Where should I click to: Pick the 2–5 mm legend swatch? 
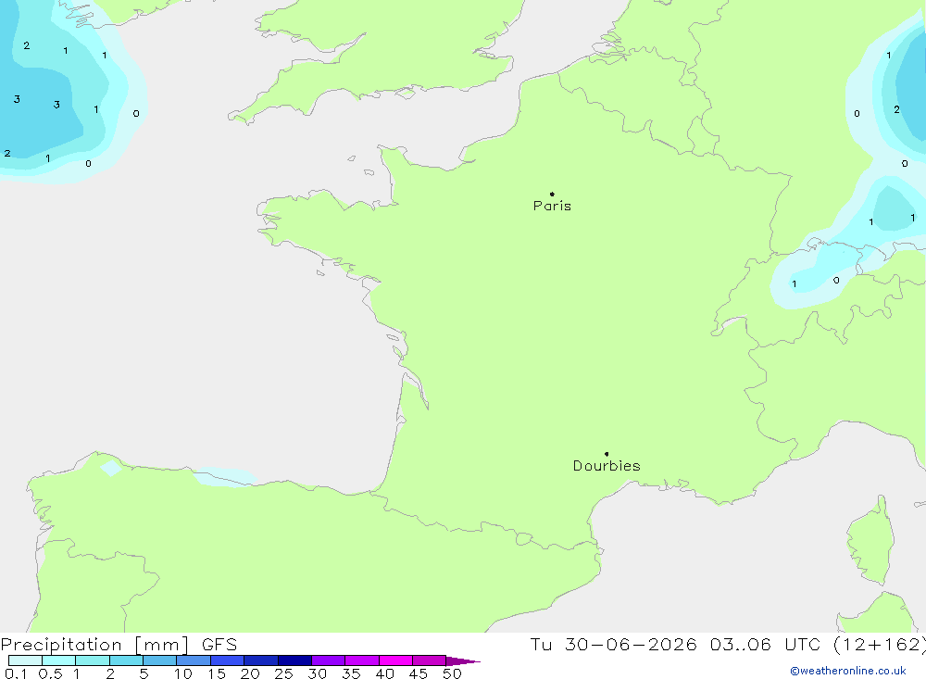click(x=126, y=660)
